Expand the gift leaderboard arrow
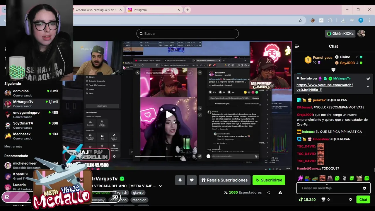The height and width of the screenshot is (211, 375). pyautogui.click(x=333, y=70)
